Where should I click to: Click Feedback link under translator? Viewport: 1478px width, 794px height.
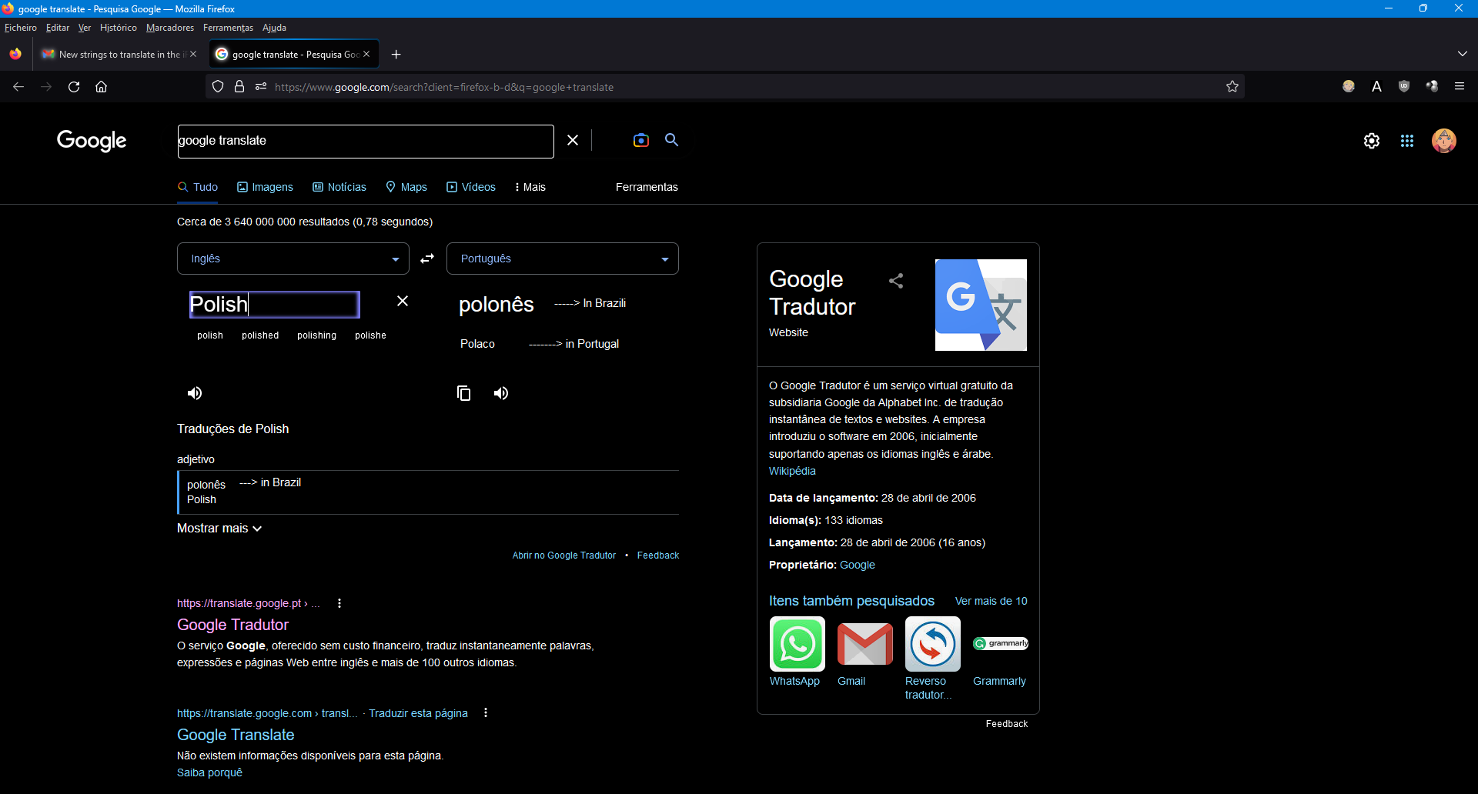click(658, 555)
